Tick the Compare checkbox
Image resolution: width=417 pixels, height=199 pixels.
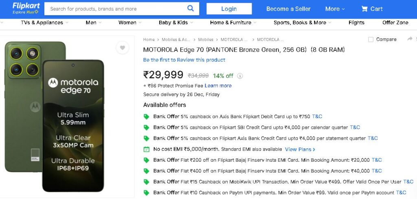371,39
